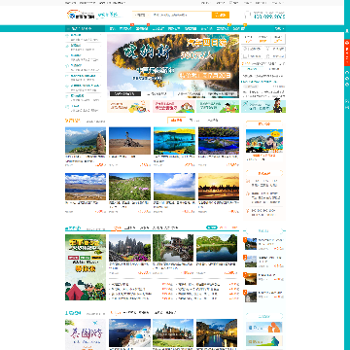Open the sidebar promo image with cartoon sun
The height and width of the screenshot is (350, 350).
pos(264,141)
